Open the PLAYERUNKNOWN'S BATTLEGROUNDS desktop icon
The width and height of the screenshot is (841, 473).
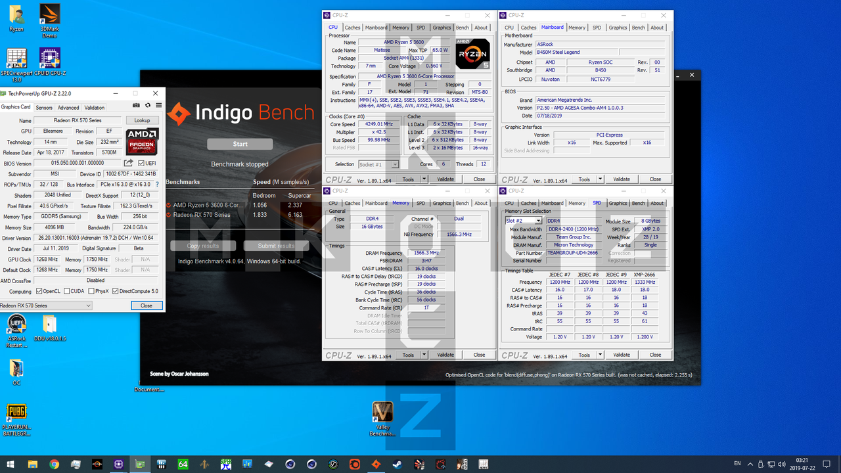pos(16,420)
